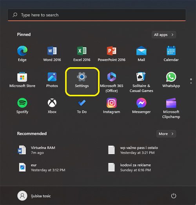Open Solitaire & Casual Games
This screenshot has height=205, width=196.
pyautogui.click(x=141, y=82)
